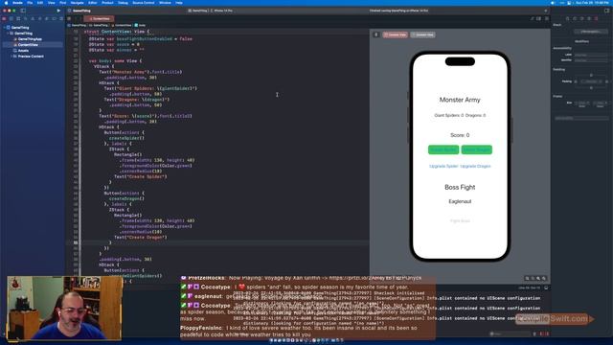
Task: Show the Quick Help inspector tab icon
Action: click(x=581, y=18)
